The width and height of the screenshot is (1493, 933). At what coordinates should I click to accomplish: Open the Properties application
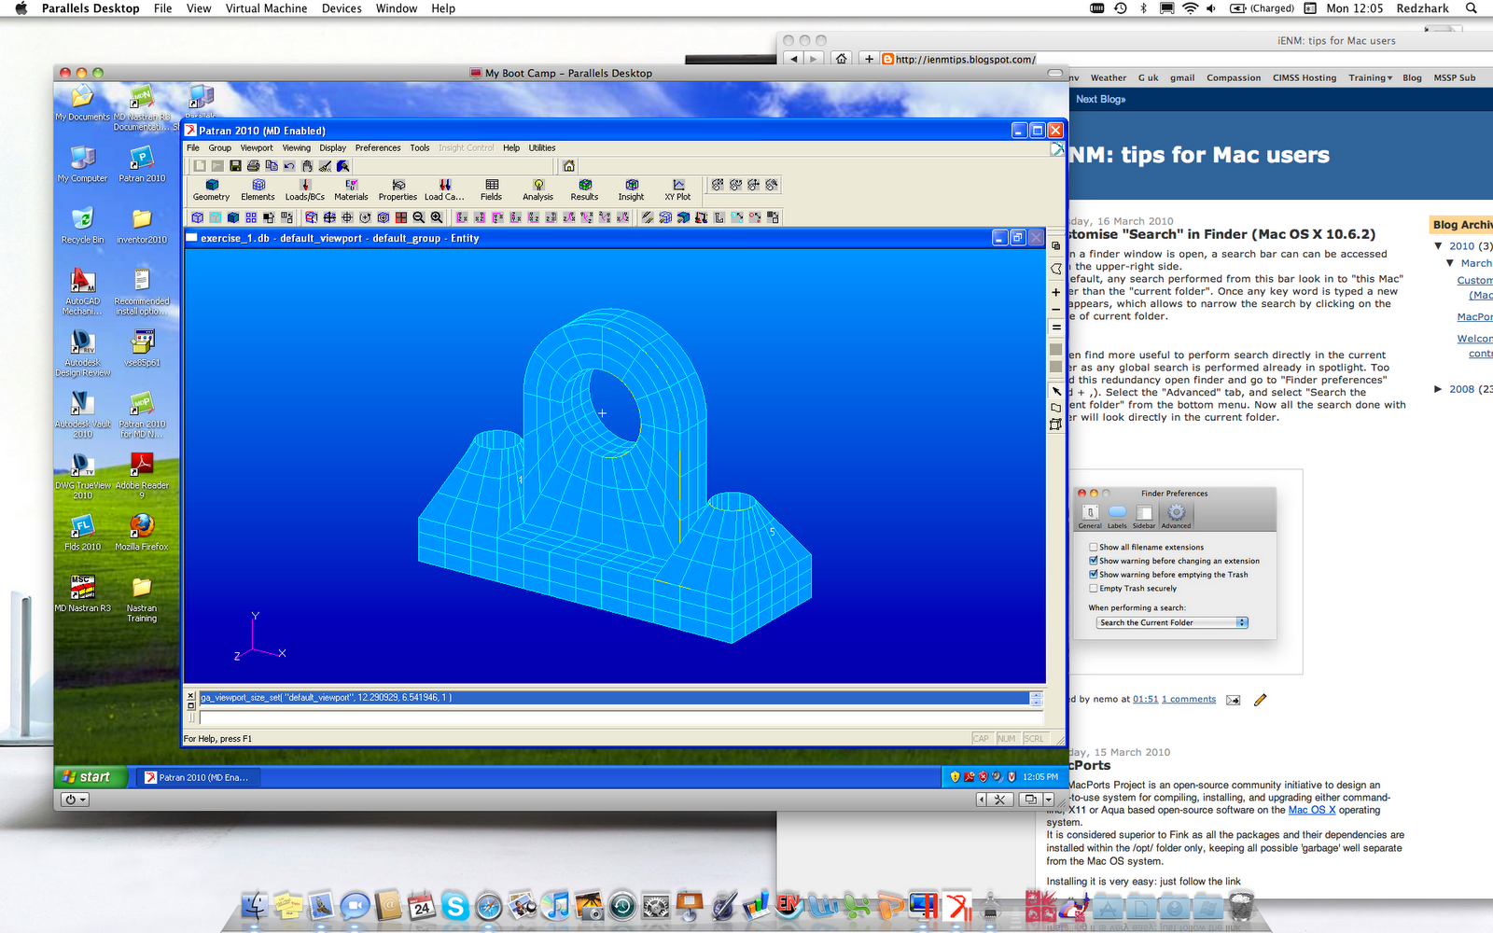click(x=398, y=189)
